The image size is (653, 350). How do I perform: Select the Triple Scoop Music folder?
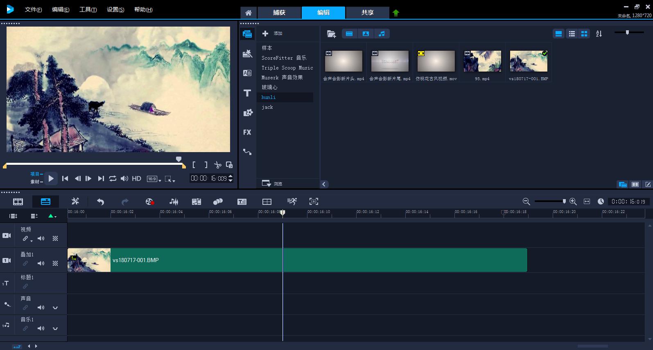point(287,67)
